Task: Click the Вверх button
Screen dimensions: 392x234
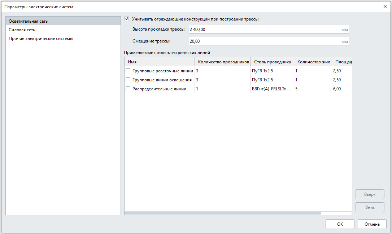Action: pyautogui.click(x=370, y=194)
